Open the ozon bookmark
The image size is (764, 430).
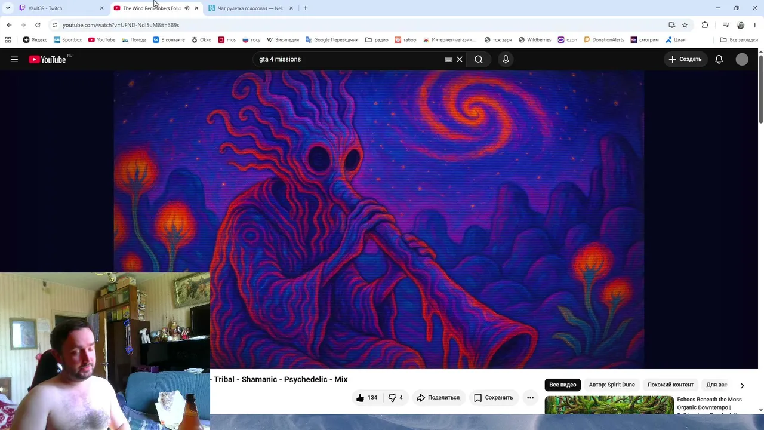pyautogui.click(x=567, y=40)
